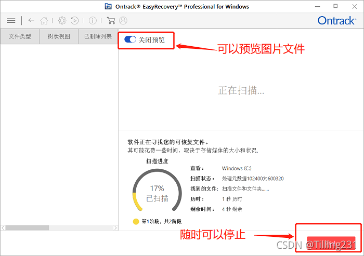Go back with the left arrow icon
The height and width of the screenshot is (256, 364).
(x=31, y=20)
